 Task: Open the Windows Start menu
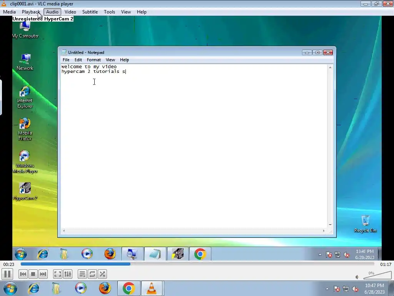tap(10, 288)
